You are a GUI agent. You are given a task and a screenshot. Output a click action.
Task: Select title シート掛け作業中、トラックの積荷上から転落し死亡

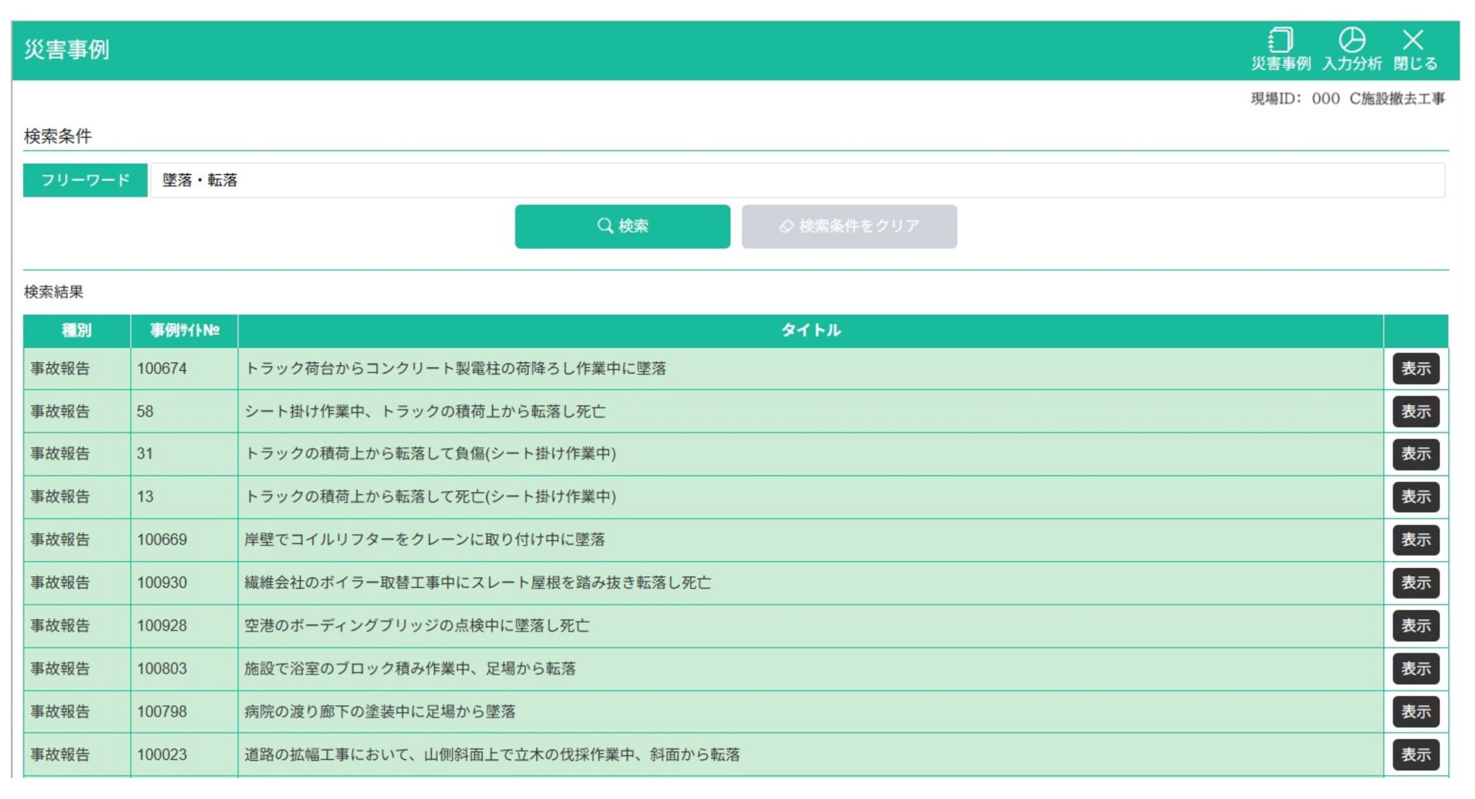[425, 412]
